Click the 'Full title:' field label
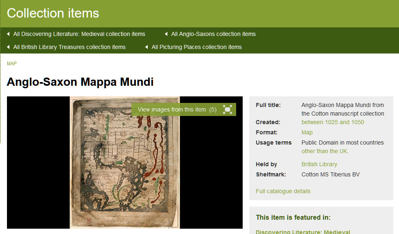399x234 pixels. [268, 105]
